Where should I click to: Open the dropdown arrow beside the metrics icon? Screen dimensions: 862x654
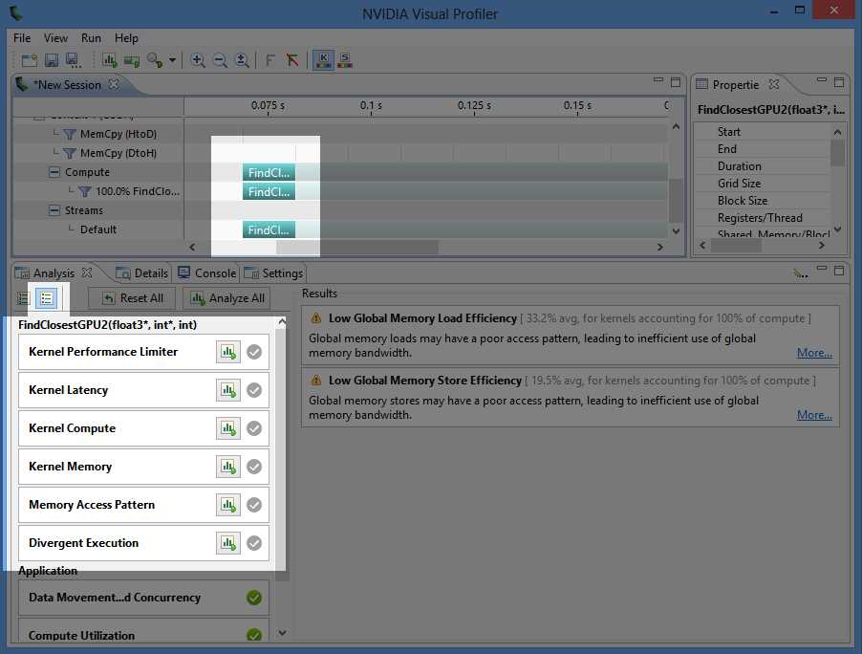(x=172, y=60)
